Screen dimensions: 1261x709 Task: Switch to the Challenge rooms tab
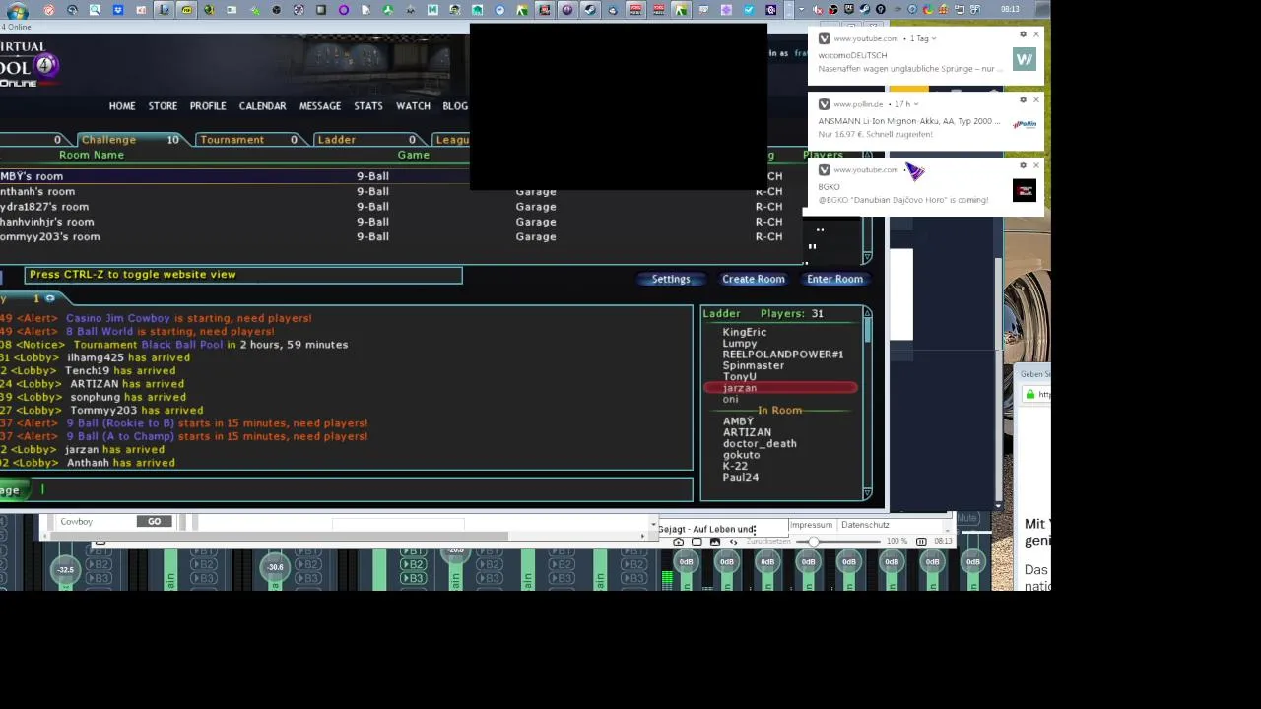(131, 140)
